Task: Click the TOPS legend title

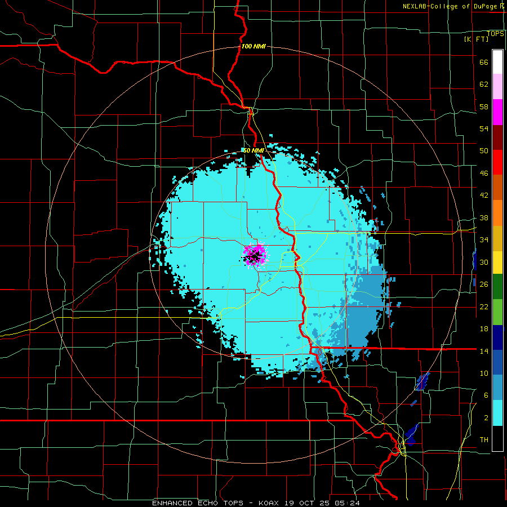Action: click(495, 34)
